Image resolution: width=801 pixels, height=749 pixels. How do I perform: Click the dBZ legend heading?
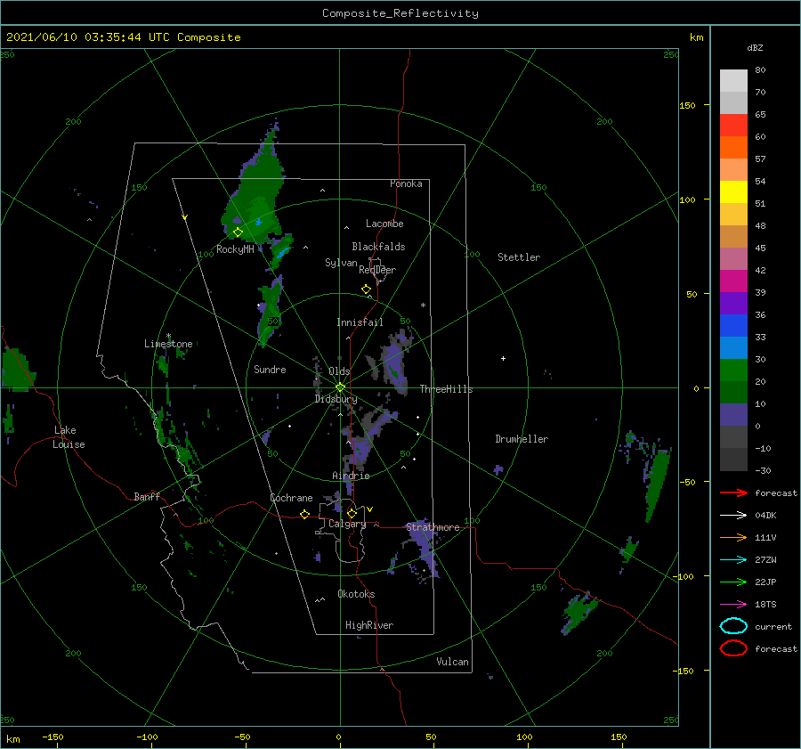pyautogui.click(x=755, y=47)
